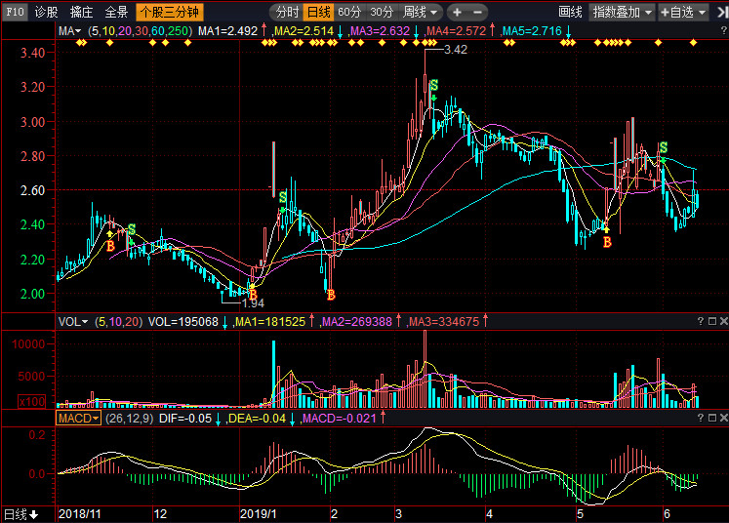Viewport: 729px width, 523px height.
Task: Select the 日线 daily chart period
Action: (x=318, y=13)
